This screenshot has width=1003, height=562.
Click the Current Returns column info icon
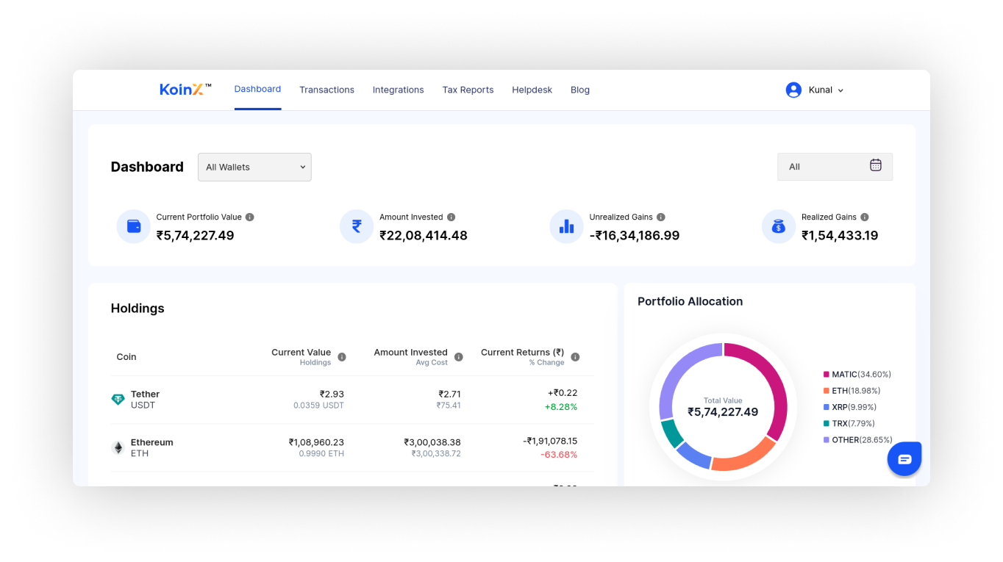coord(575,357)
